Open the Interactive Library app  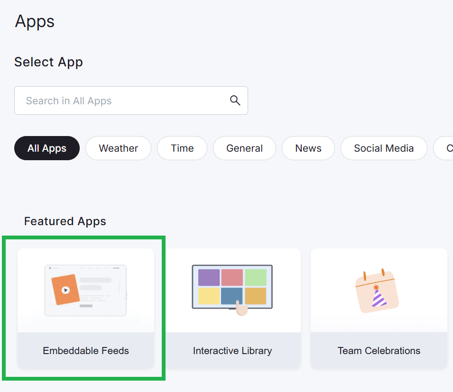click(x=232, y=308)
